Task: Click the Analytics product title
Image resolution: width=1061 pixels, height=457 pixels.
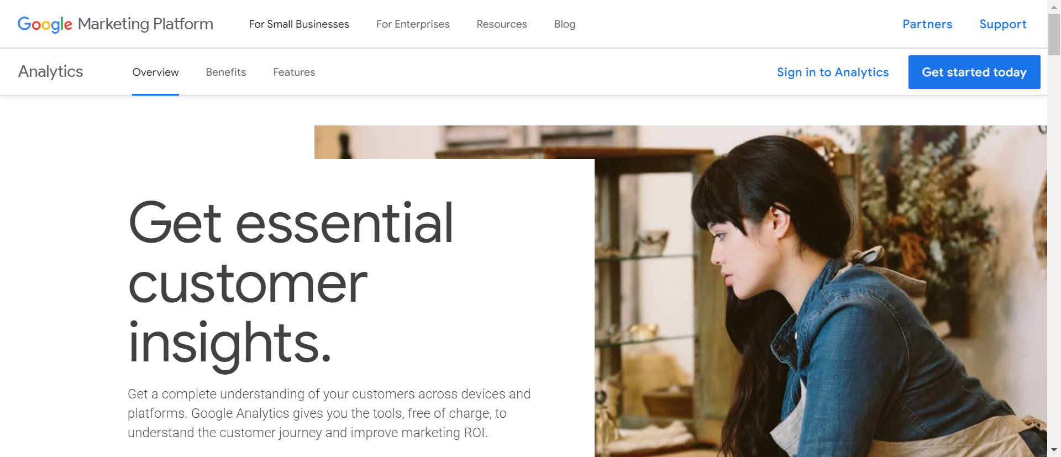Action: click(51, 71)
